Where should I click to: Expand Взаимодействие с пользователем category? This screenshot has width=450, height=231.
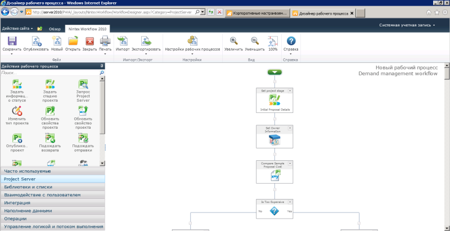pos(52,195)
